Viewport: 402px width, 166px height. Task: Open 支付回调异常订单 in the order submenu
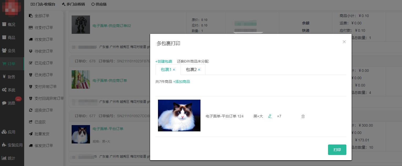pyautogui.click(x=49, y=98)
